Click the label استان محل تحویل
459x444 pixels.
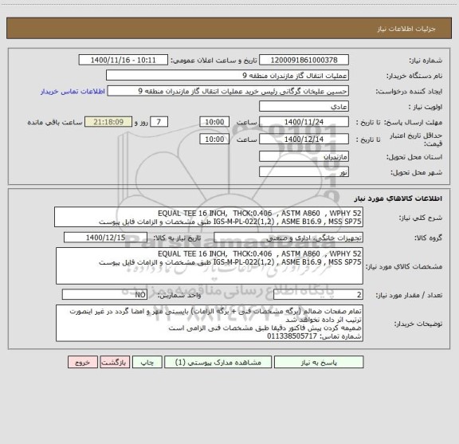(x=414, y=157)
